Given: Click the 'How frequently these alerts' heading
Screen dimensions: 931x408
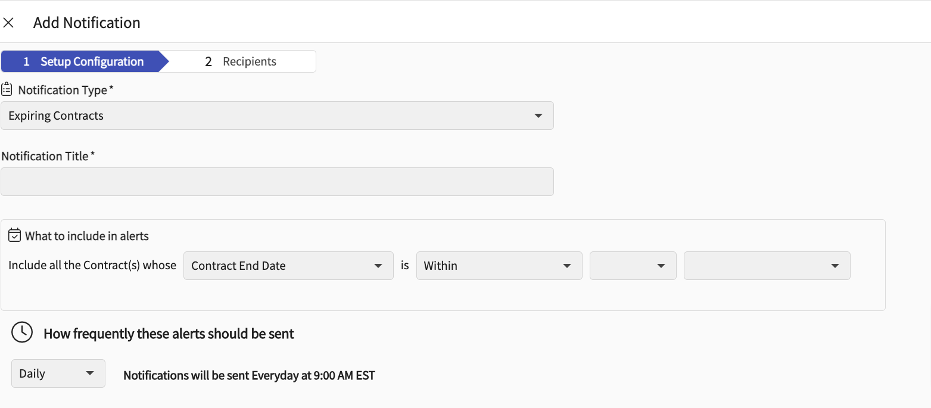Looking at the screenshot, I should pos(169,334).
